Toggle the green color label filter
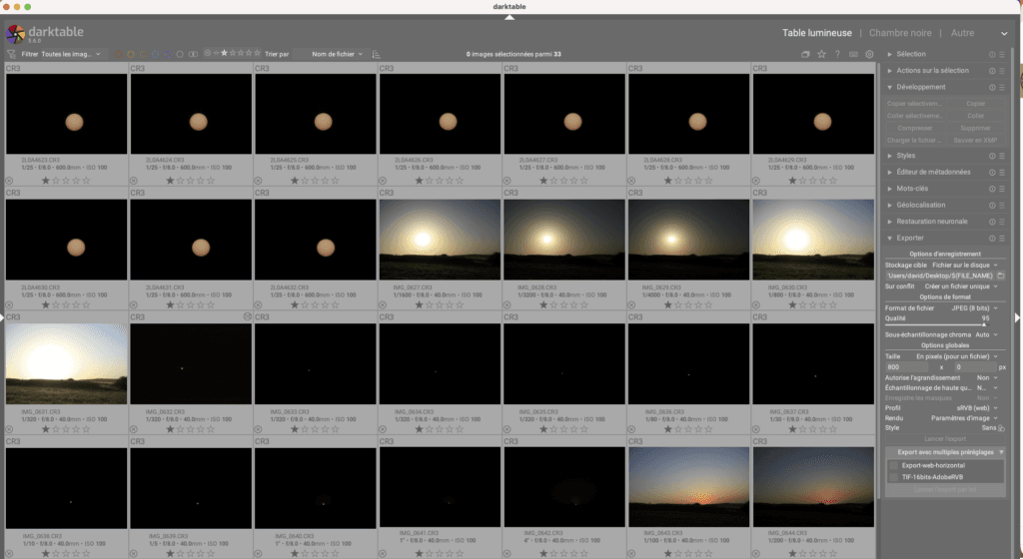Viewport: 1023px width, 559px height. coord(143,54)
